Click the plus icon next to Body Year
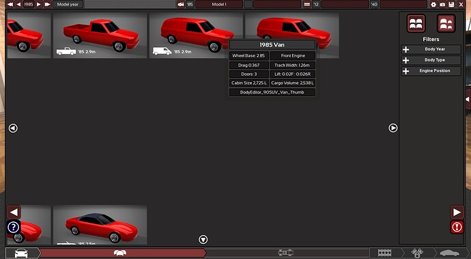The image size is (471, 259). click(406, 49)
